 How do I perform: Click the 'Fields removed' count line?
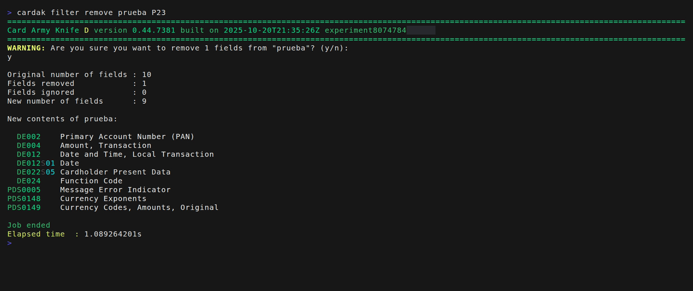click(x=77, y=84)
